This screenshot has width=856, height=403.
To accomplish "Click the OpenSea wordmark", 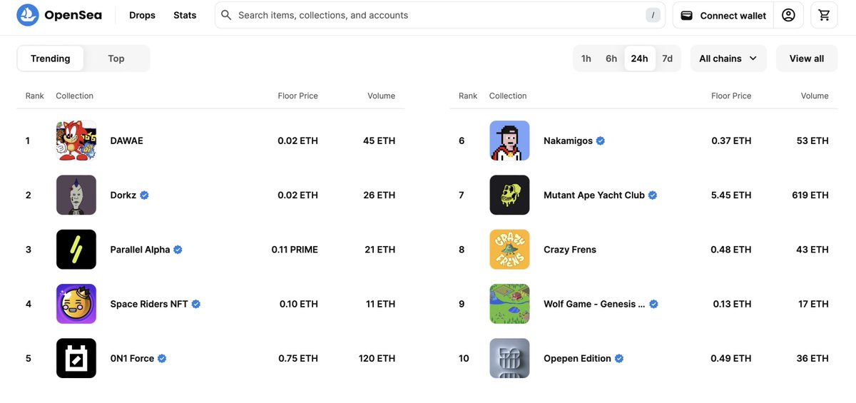I will [x=73, y=15].
